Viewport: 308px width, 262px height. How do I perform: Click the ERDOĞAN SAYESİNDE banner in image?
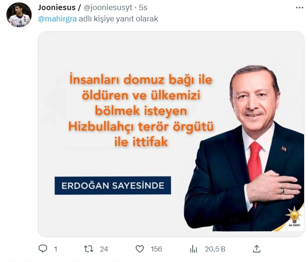[113, 186]
